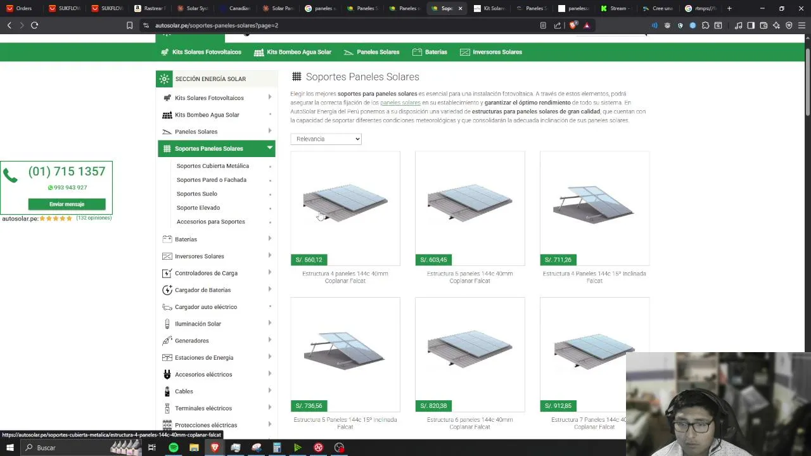
Task: Call phone number (01) 715 1357
Action: click(x=67, y=172)
